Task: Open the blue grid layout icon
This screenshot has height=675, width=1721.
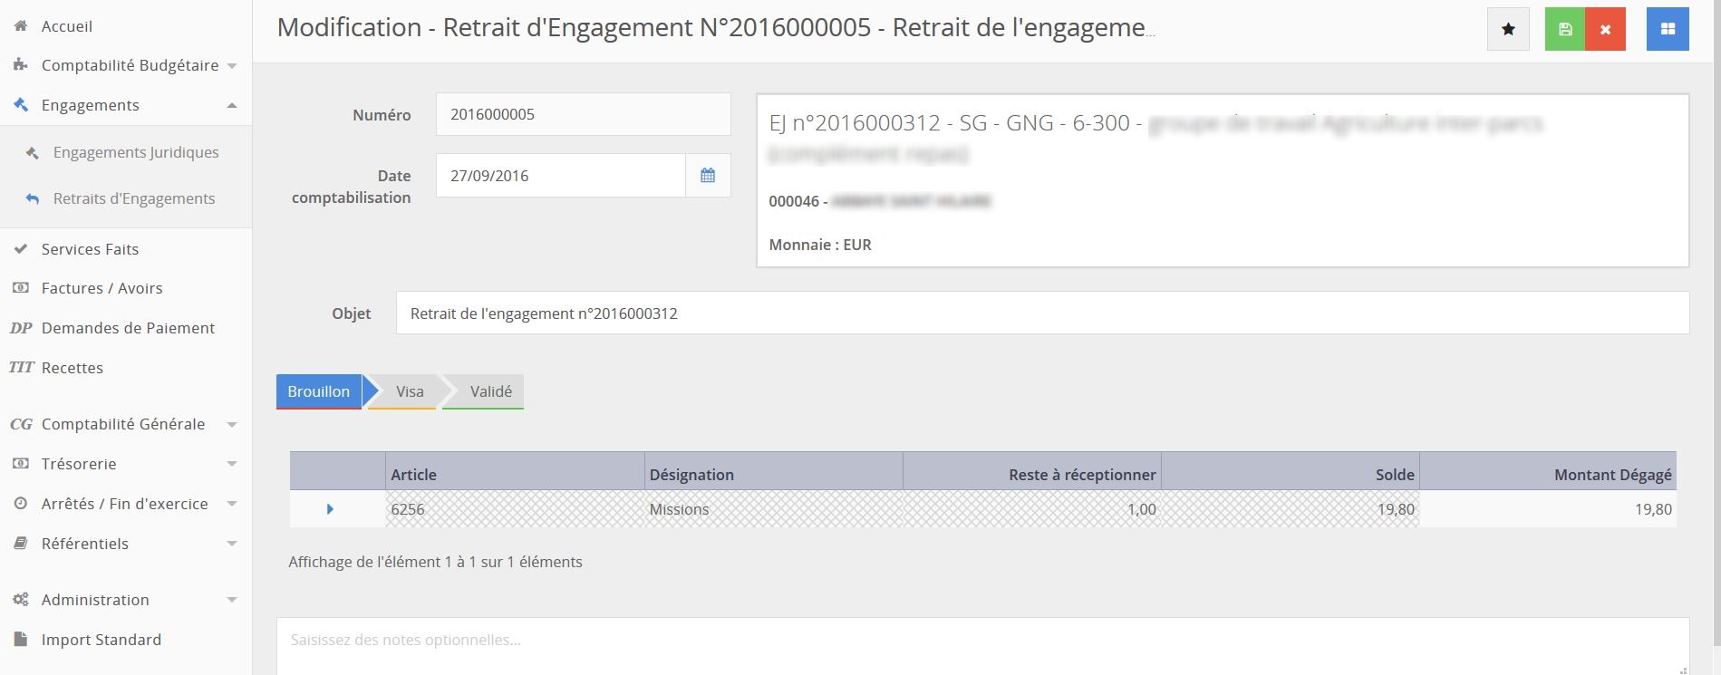Action: pos(1667,30)
